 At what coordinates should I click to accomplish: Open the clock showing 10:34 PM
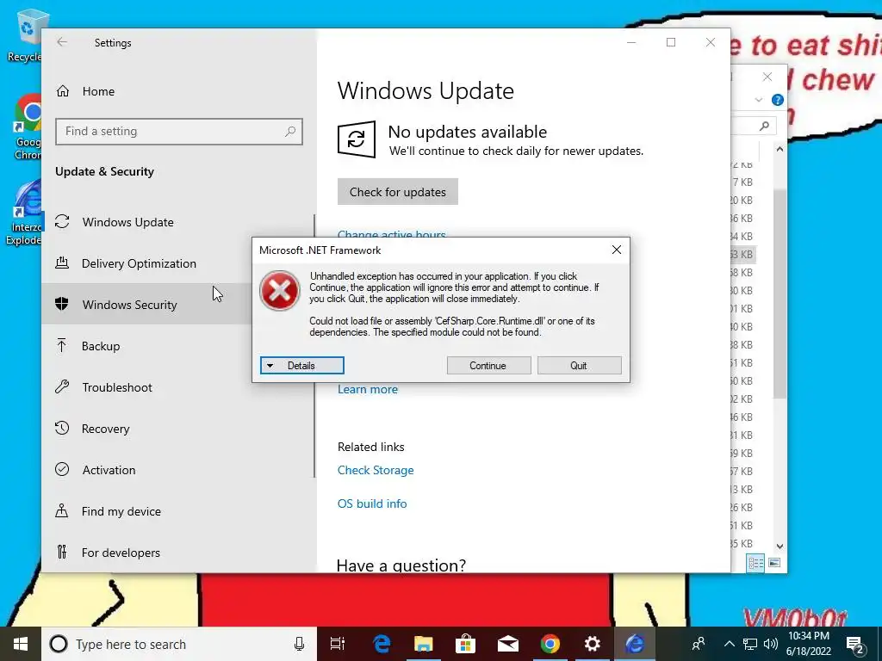tap(809, 644)
